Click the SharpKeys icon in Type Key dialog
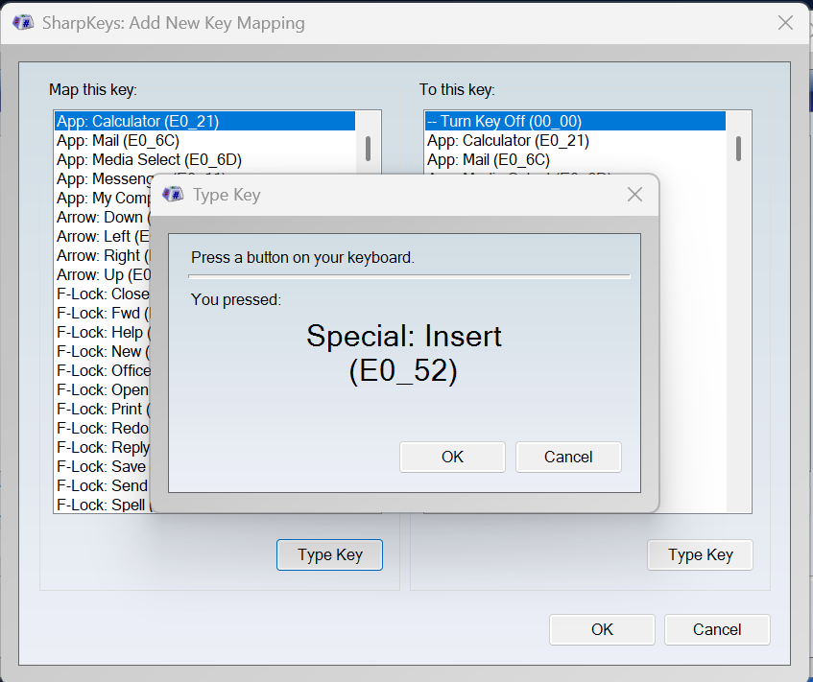Screen dimensions: 813x682 click(173, 195)
